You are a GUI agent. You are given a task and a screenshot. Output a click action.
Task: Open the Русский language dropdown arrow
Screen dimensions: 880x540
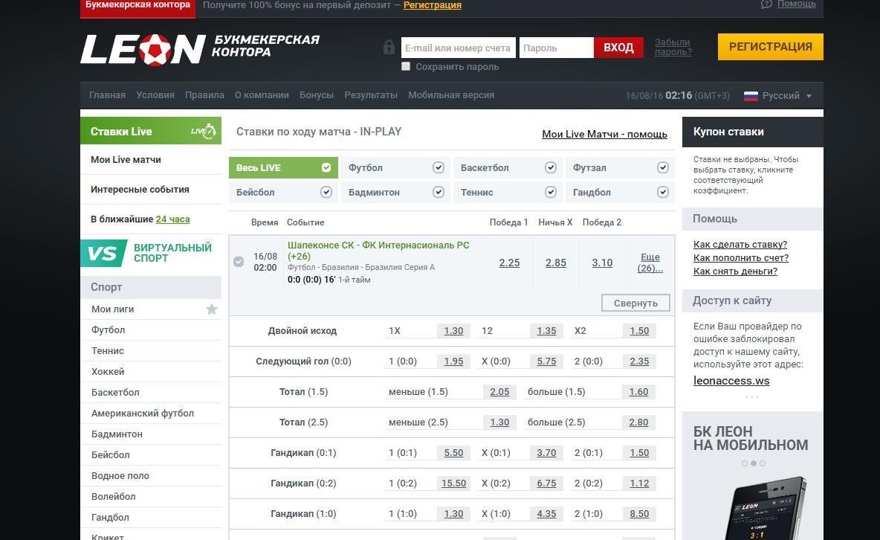click(809, 96)
